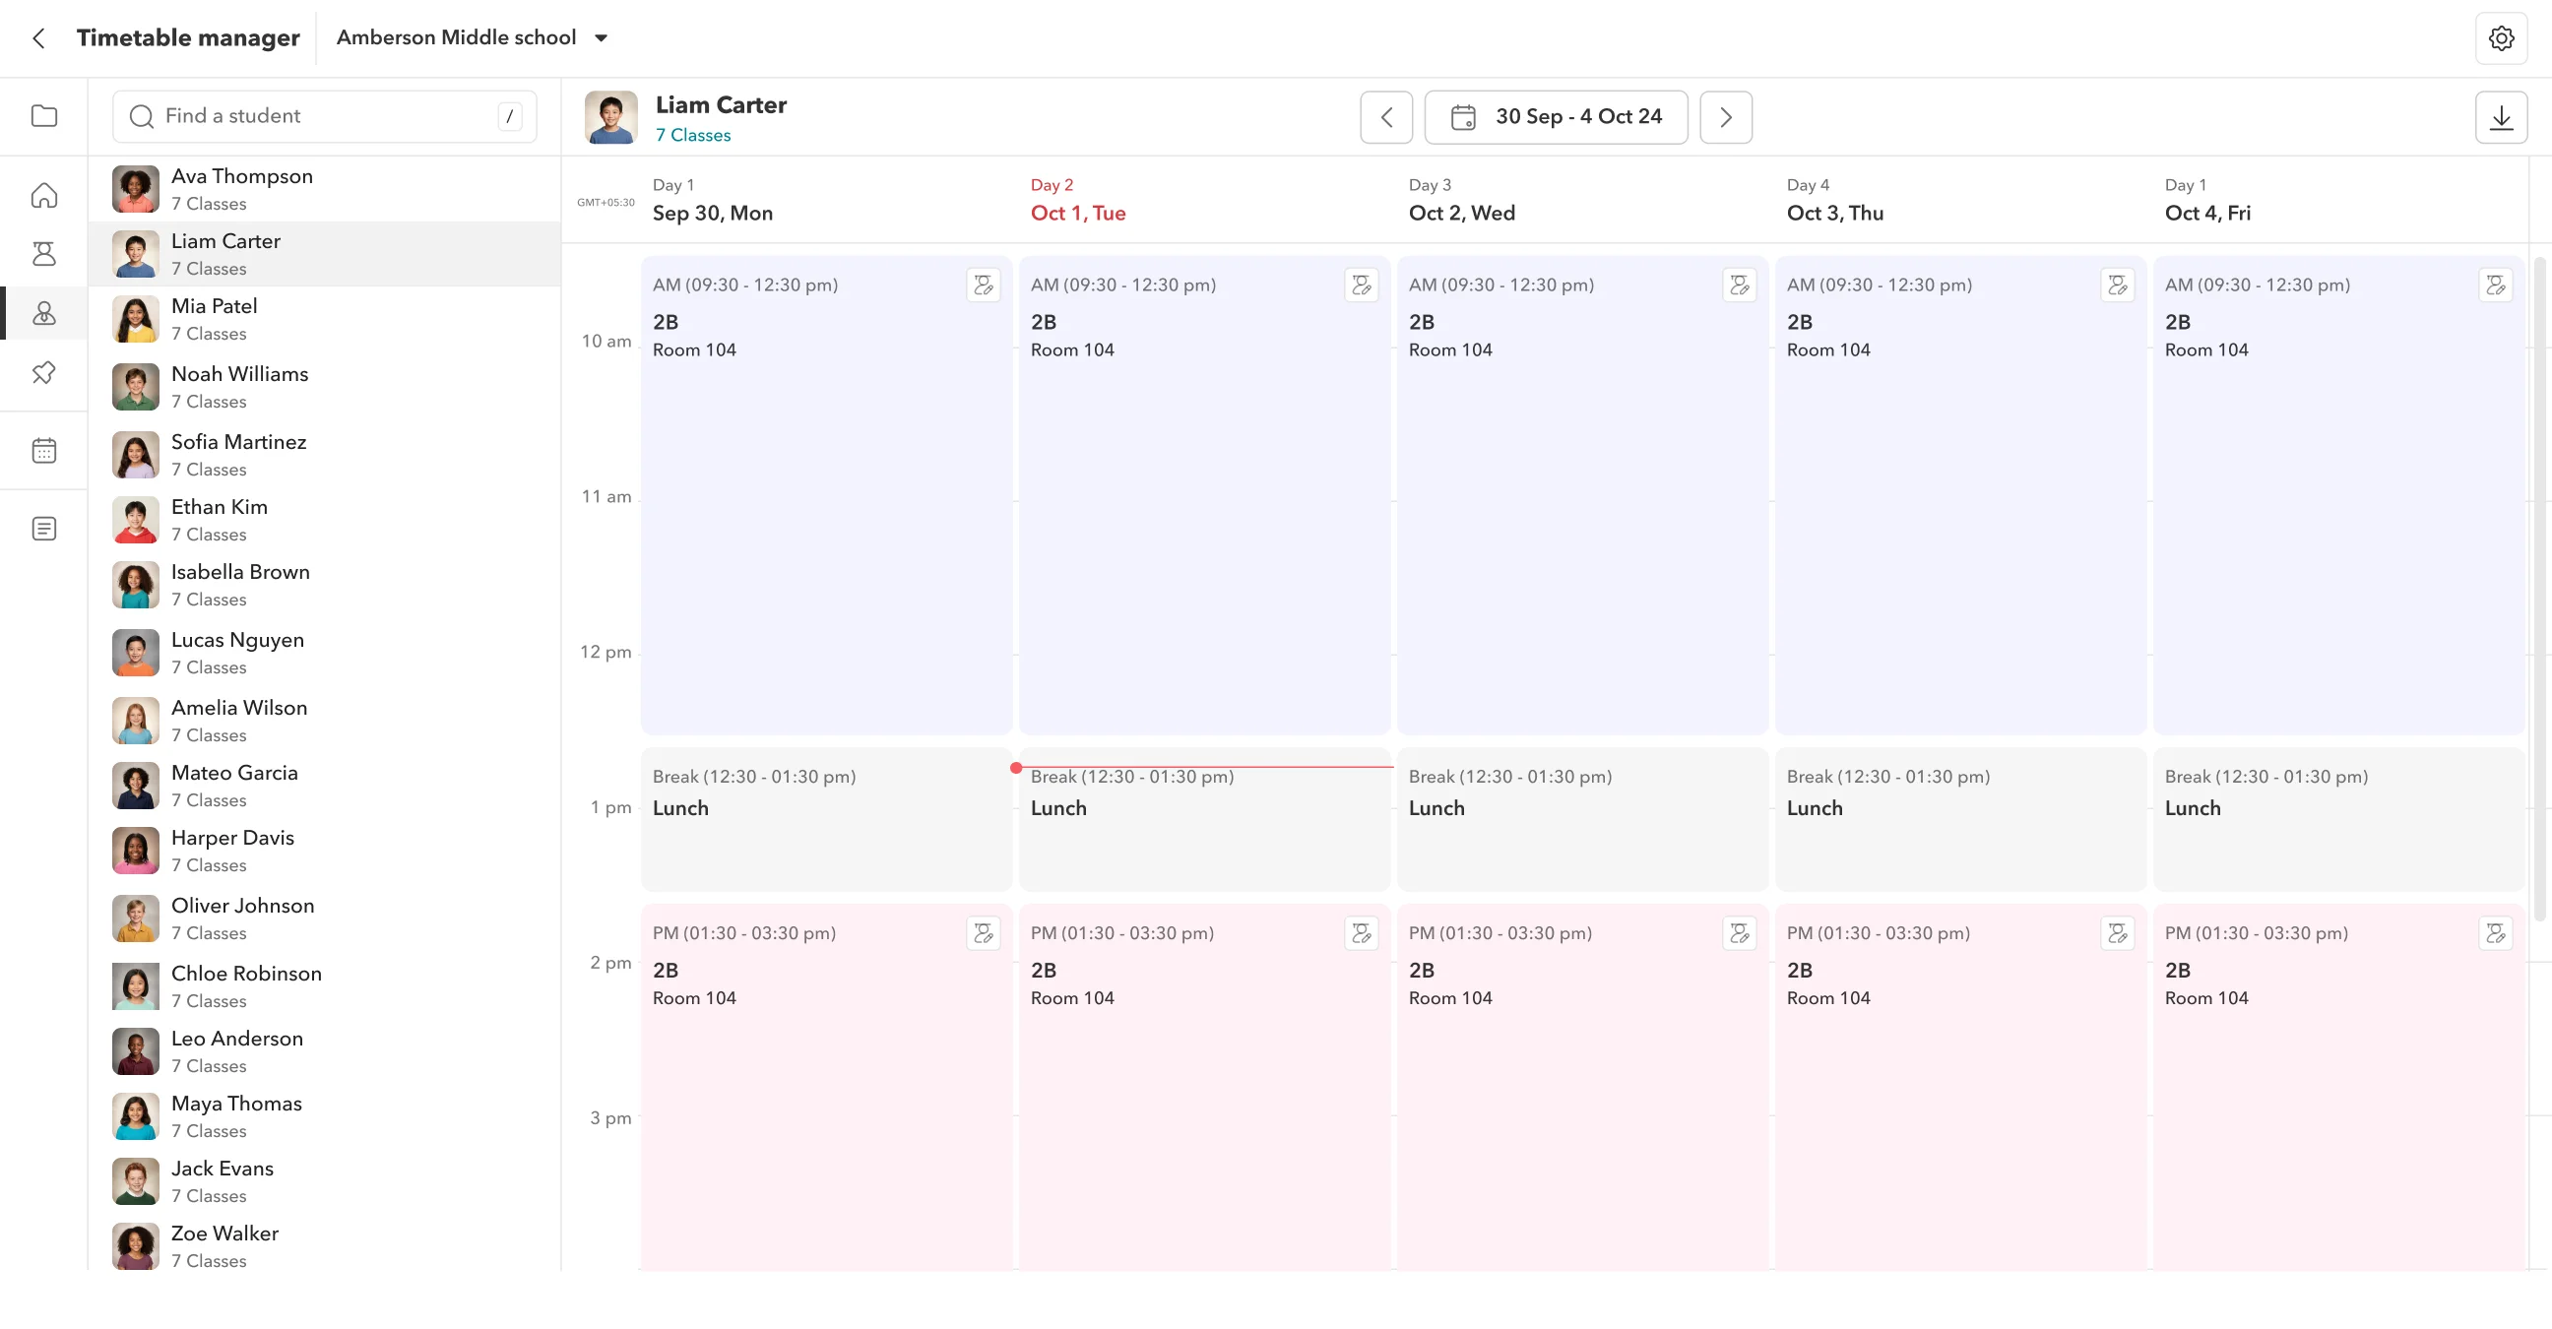This screenshot has height=1329, width=2552.
Task: Go back using the header back arrow
Action: pos(38,37)
